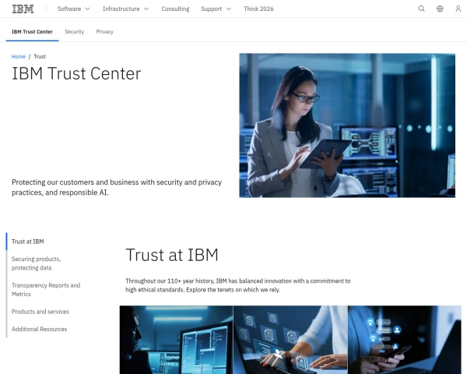Jump to Additional Resources section
This screenshot has height=374, width=467.
[x=40, y=329]
